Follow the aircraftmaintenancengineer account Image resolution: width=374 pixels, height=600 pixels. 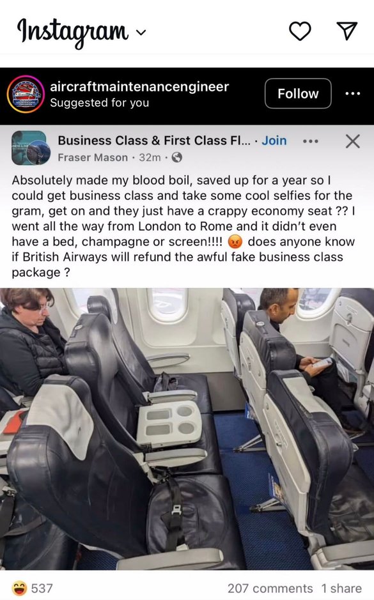pyautogui.click(x=298, y=93)
